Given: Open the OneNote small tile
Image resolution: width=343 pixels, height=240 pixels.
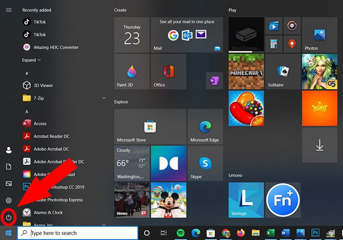Looking at the screenshot, I should 215,81.
